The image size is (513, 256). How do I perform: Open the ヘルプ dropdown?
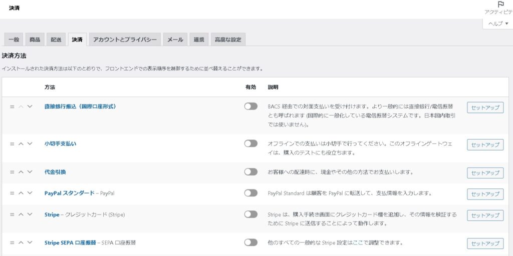[497, 23]
